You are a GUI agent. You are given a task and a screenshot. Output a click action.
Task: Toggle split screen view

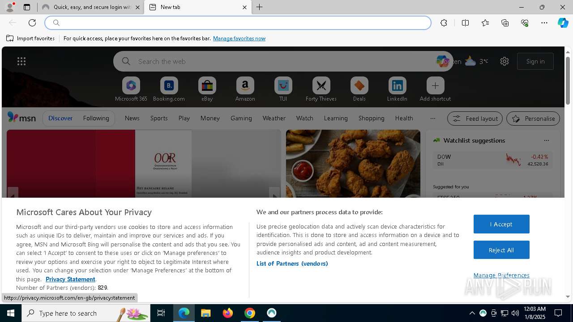click(x=465, y=23)
